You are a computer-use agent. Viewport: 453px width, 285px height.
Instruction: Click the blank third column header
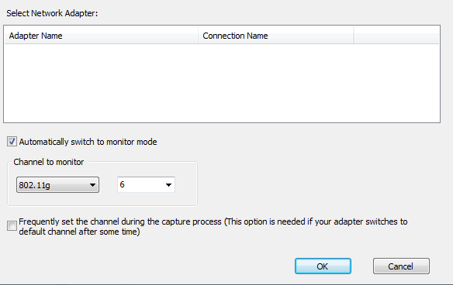click(x=396, y=36)
